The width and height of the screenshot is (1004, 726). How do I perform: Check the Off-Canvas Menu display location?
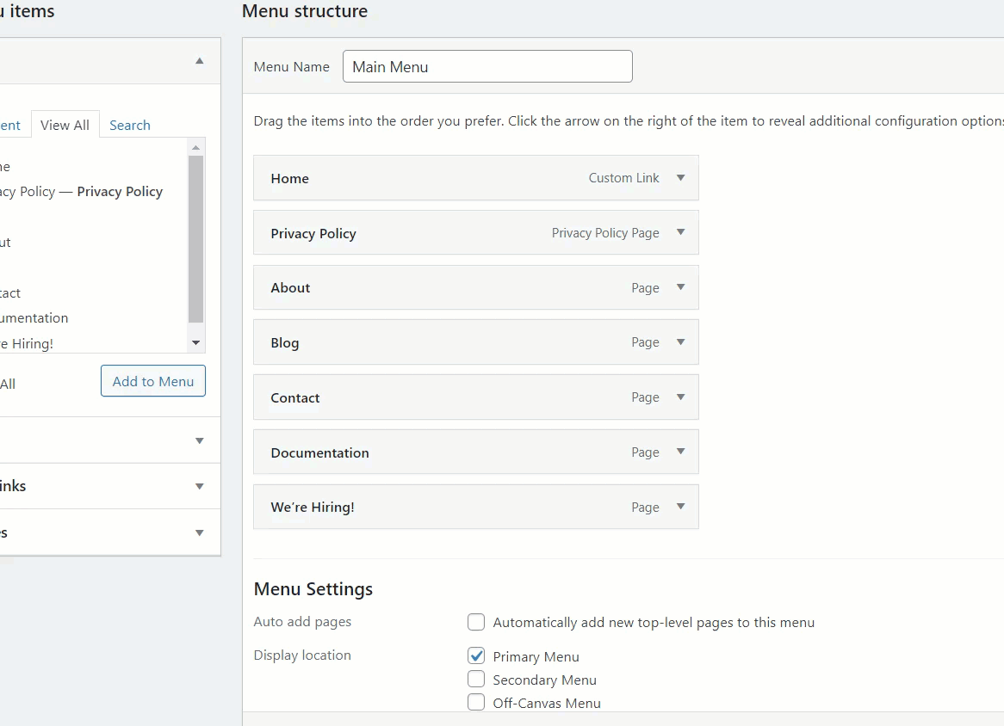pyautogui.click(x=476, y=702)
